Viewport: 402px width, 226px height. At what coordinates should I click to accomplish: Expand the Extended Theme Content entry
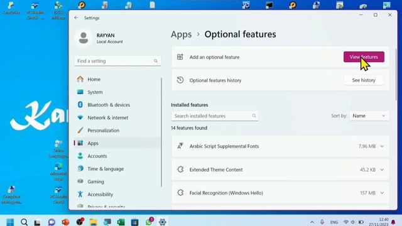tap(382, 169)
